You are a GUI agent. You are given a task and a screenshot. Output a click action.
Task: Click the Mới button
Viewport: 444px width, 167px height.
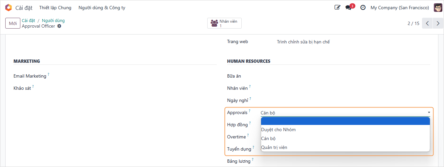(13, 23)
